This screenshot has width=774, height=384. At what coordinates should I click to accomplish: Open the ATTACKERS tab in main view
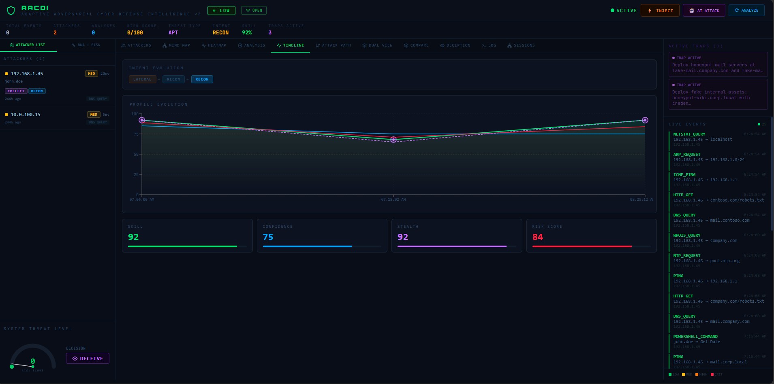coord(136,45)
